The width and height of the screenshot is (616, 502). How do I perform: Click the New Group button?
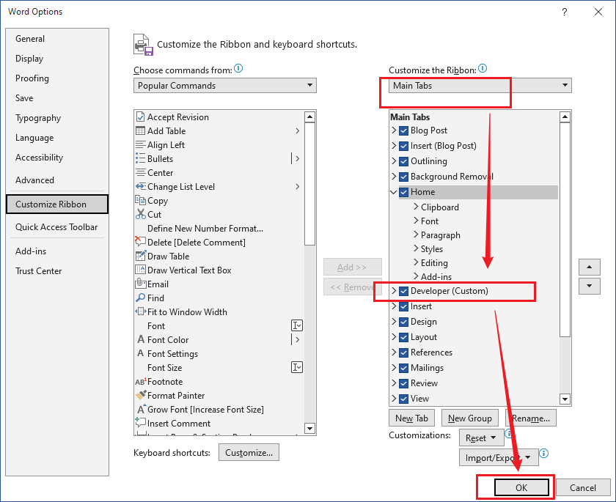[470, 418]
